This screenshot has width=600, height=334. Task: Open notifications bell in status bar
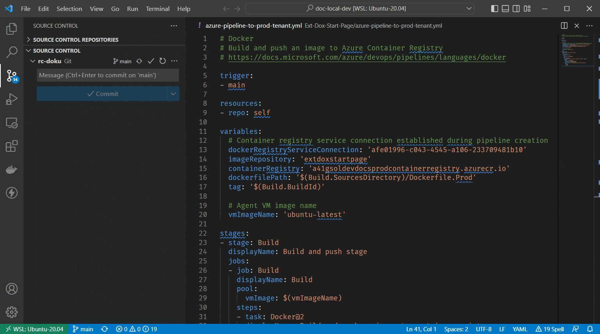click(590, 329)
